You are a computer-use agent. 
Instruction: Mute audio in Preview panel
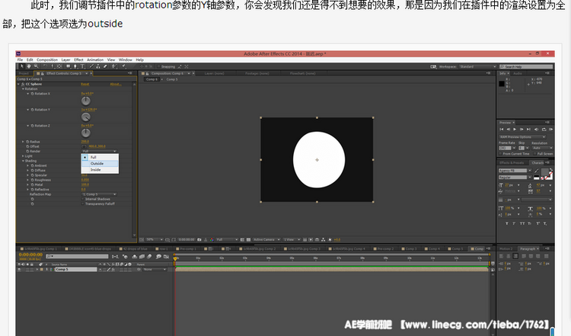[536, 130]
